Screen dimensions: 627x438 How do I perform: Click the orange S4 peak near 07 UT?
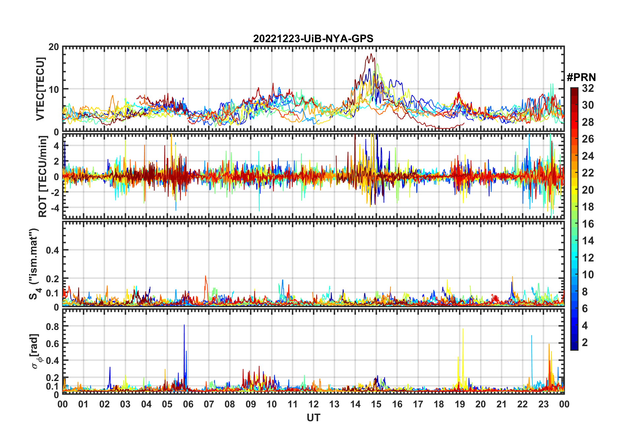coord(205,277)
